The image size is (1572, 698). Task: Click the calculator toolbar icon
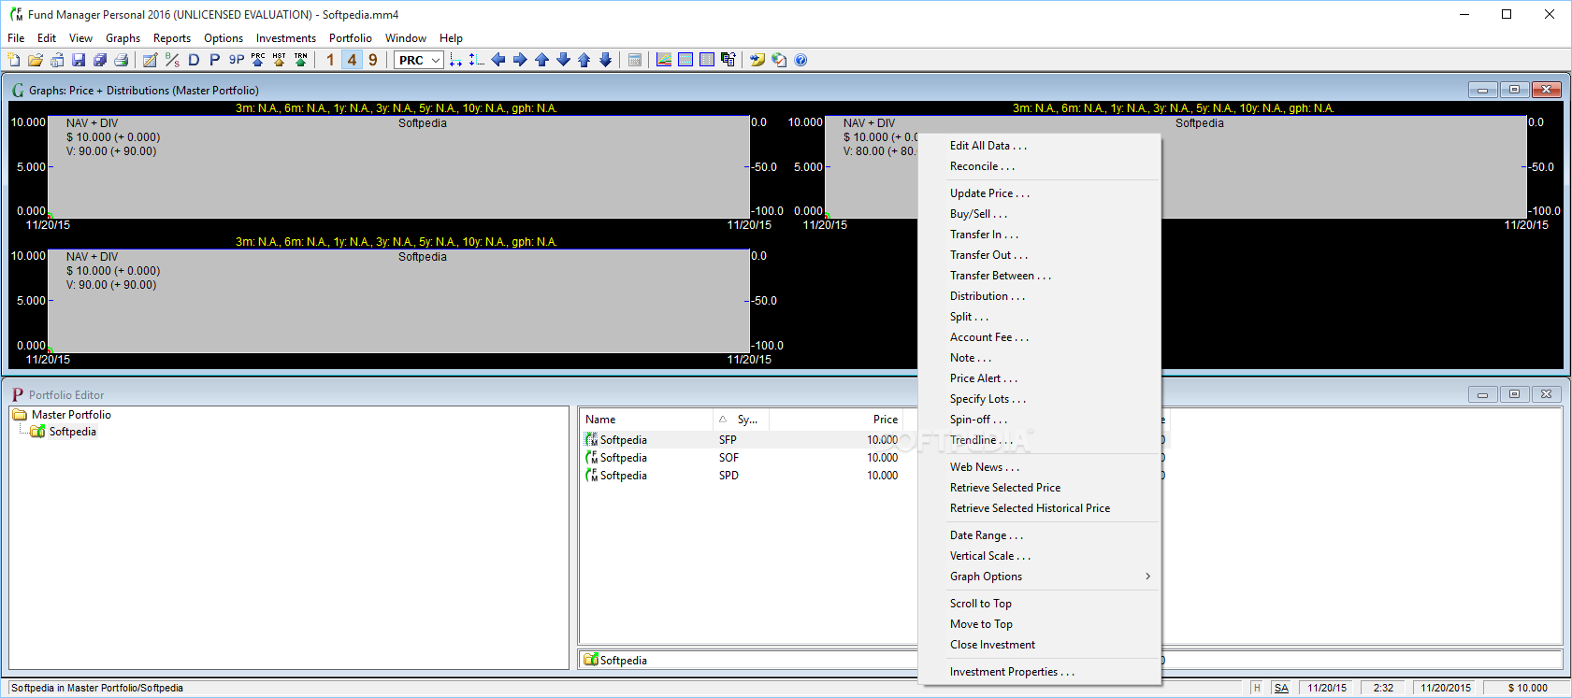tap(635, 60)
